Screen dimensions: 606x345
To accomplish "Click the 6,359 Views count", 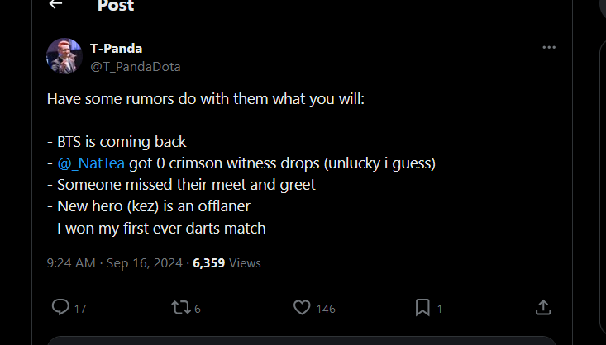I will (227, 263).
